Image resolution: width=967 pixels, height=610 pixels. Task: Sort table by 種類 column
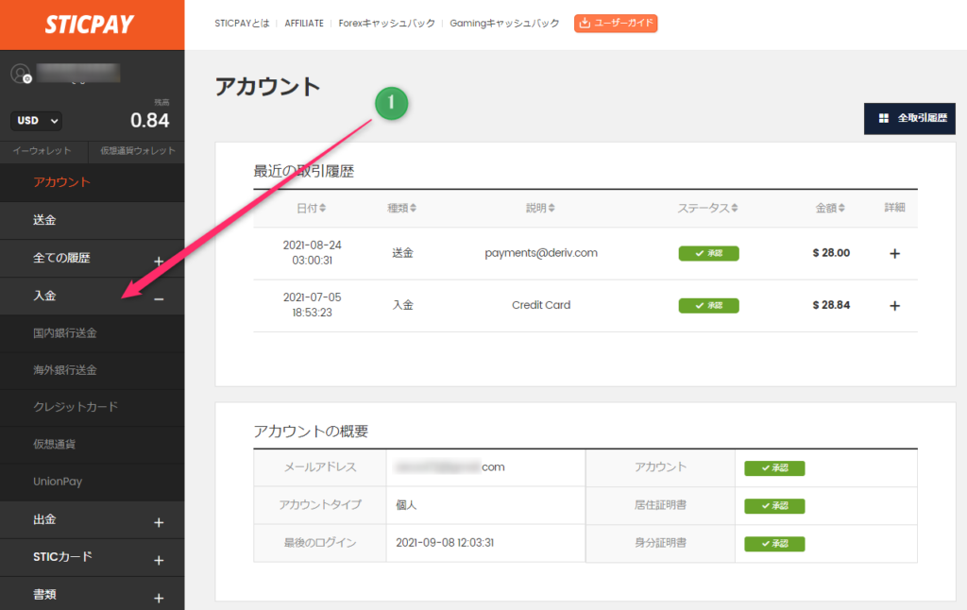[402, 208]
